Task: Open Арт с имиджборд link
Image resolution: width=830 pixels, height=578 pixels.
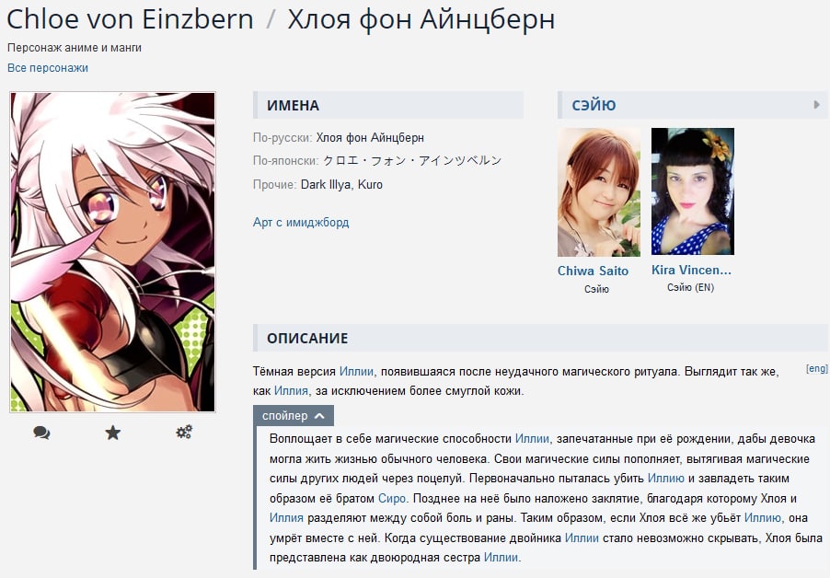Action: [301, 223]
